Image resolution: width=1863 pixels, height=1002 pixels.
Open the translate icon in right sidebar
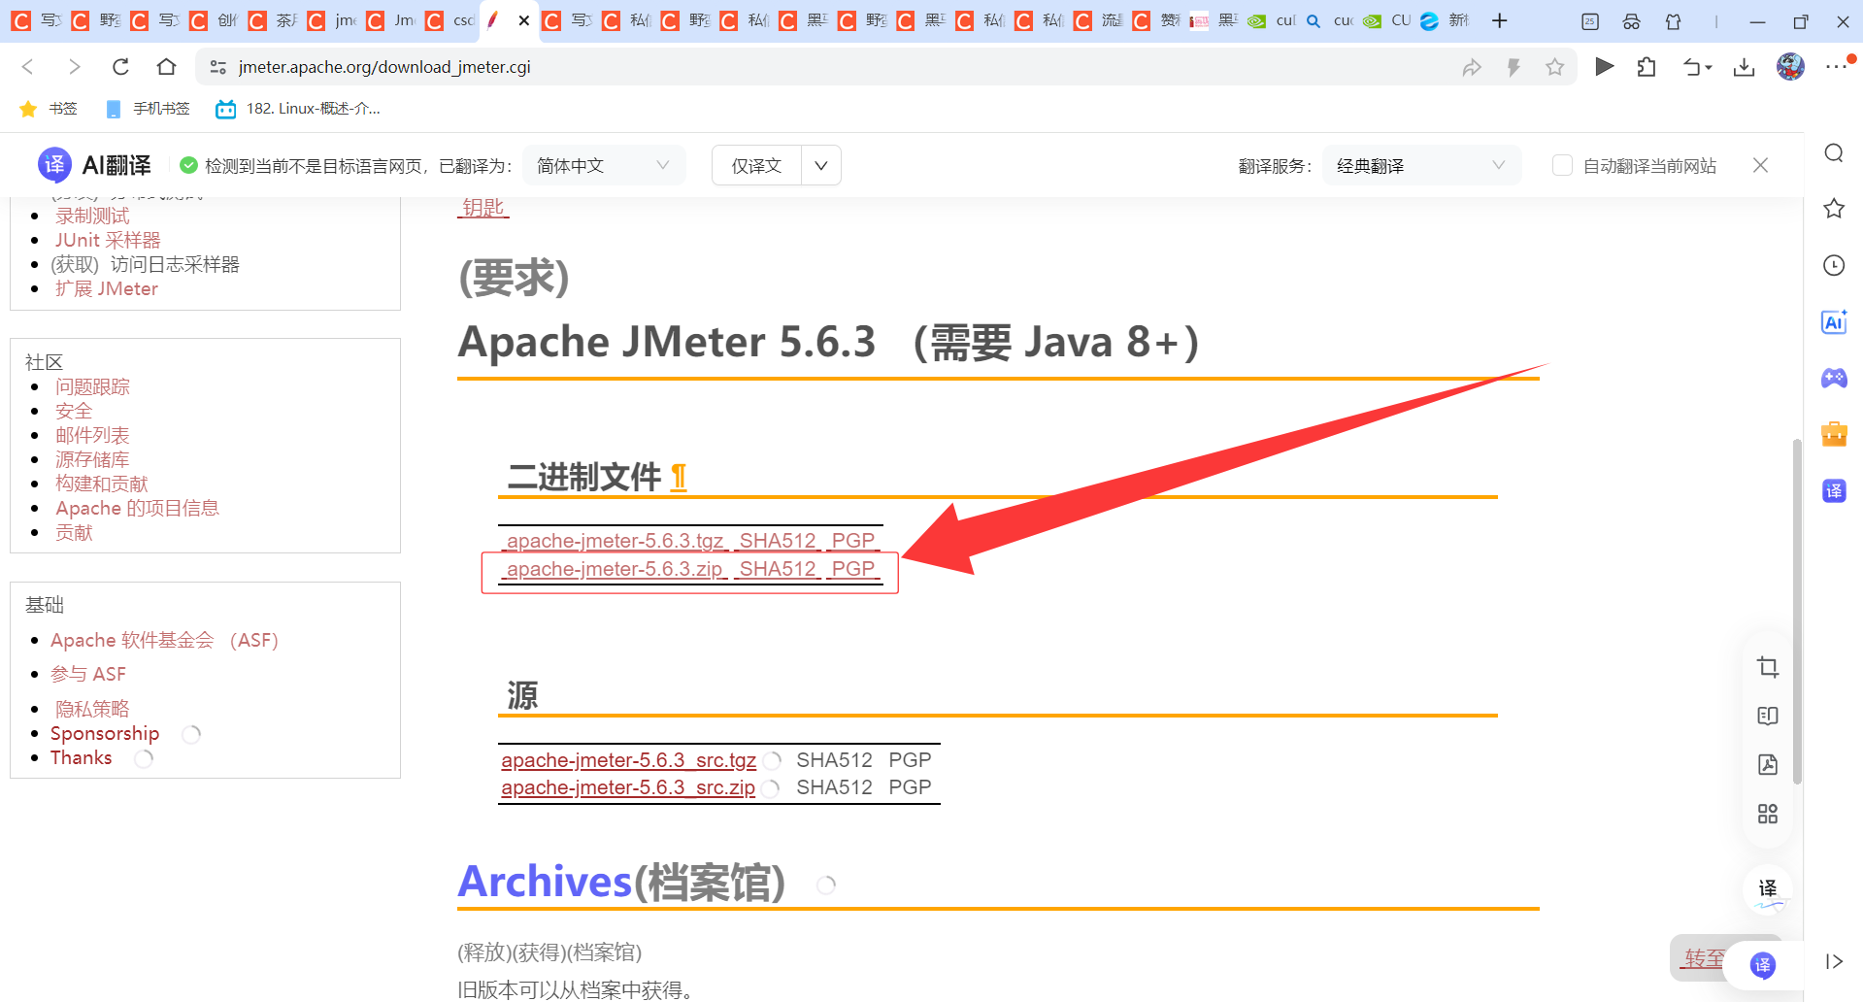1834,490
